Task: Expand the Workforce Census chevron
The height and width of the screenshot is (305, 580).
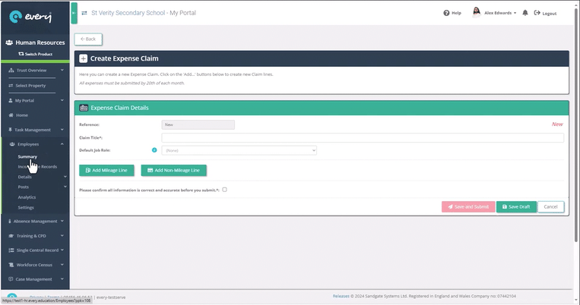Action: [x=62, y=264]
